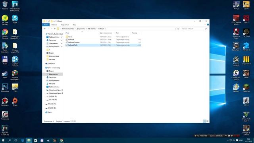The width and height of the screenshot is (254, 143).
Task: Launch Origin desktop shortcut
Action: coord(15,102)
